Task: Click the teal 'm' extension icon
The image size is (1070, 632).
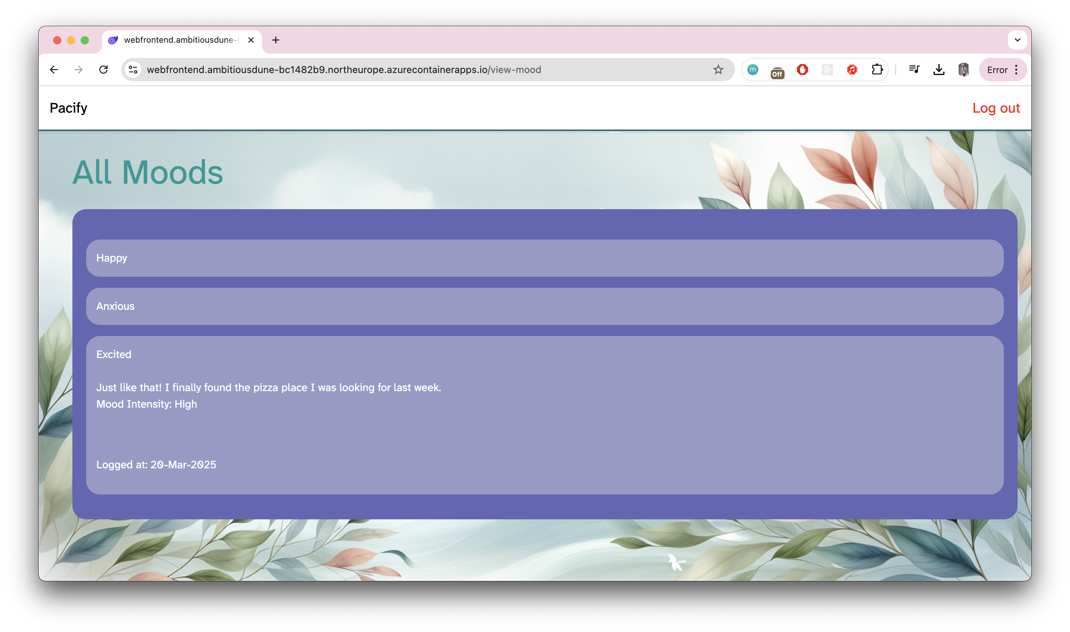Action: (753, 69)
